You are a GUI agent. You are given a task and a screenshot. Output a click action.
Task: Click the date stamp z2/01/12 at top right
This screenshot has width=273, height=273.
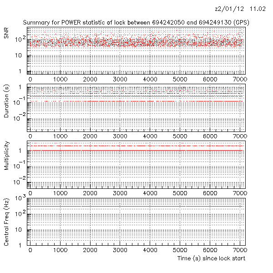tap(229, 9)
